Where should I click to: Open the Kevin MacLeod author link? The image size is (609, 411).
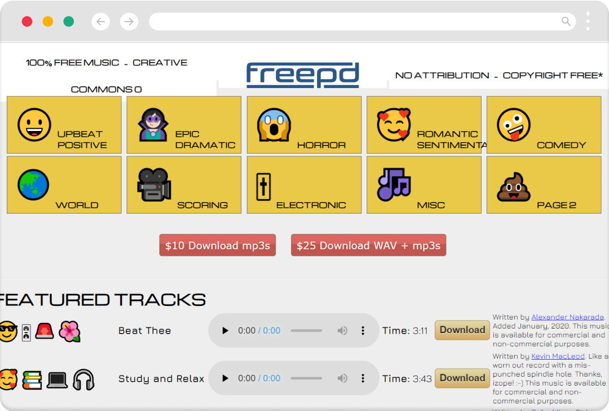click(558, 356)
